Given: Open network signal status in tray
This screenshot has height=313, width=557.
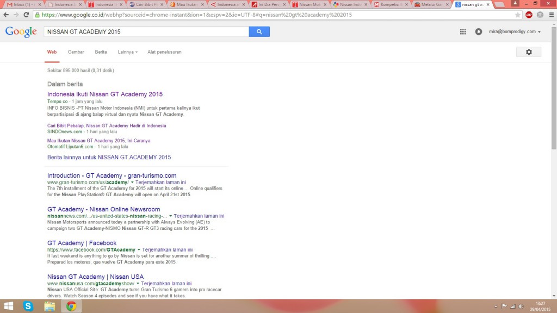Looking at the screenshot, I should click(512, 306).
